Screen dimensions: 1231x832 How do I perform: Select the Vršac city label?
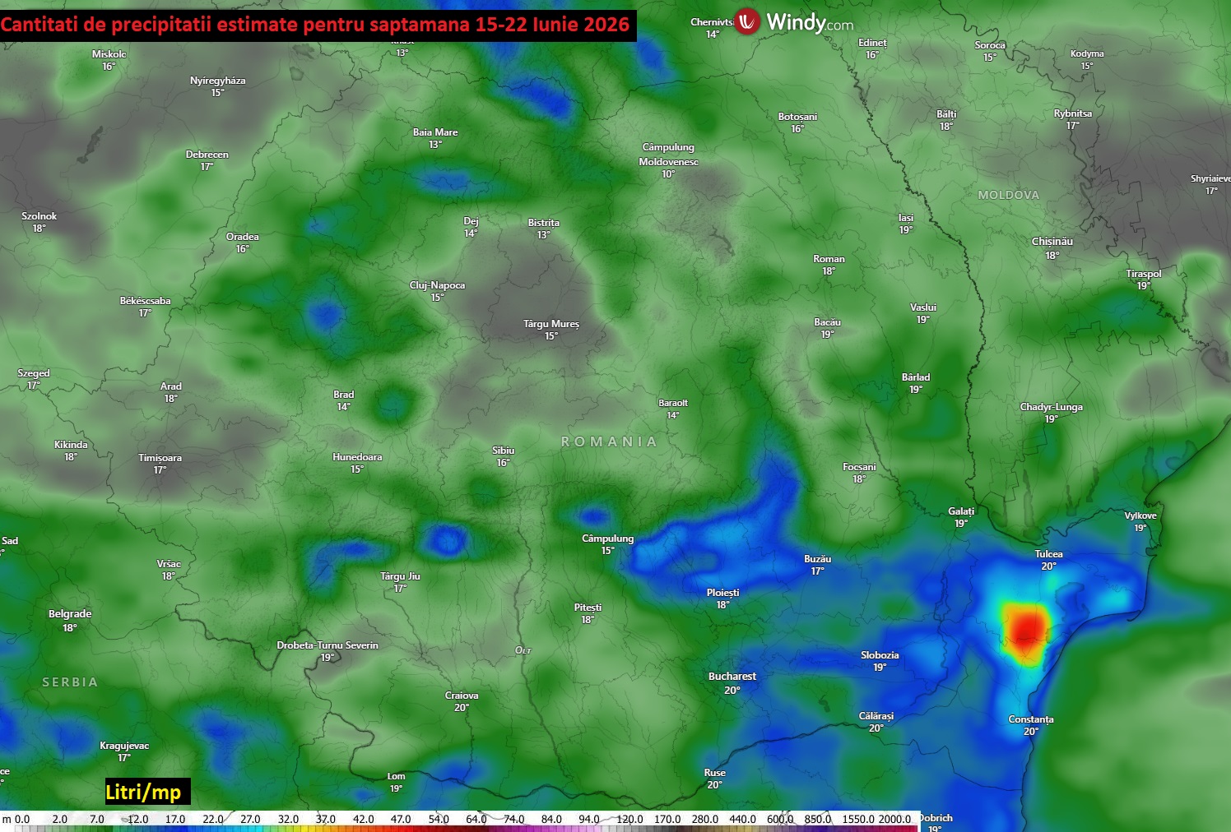click(x=169, y=564)
